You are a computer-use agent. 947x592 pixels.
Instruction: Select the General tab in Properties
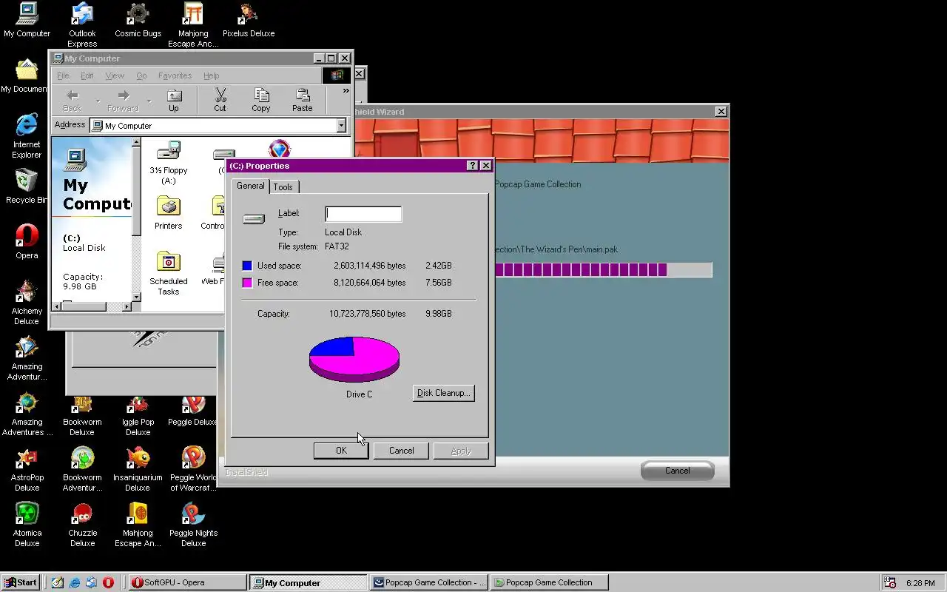tap(250, 186)
